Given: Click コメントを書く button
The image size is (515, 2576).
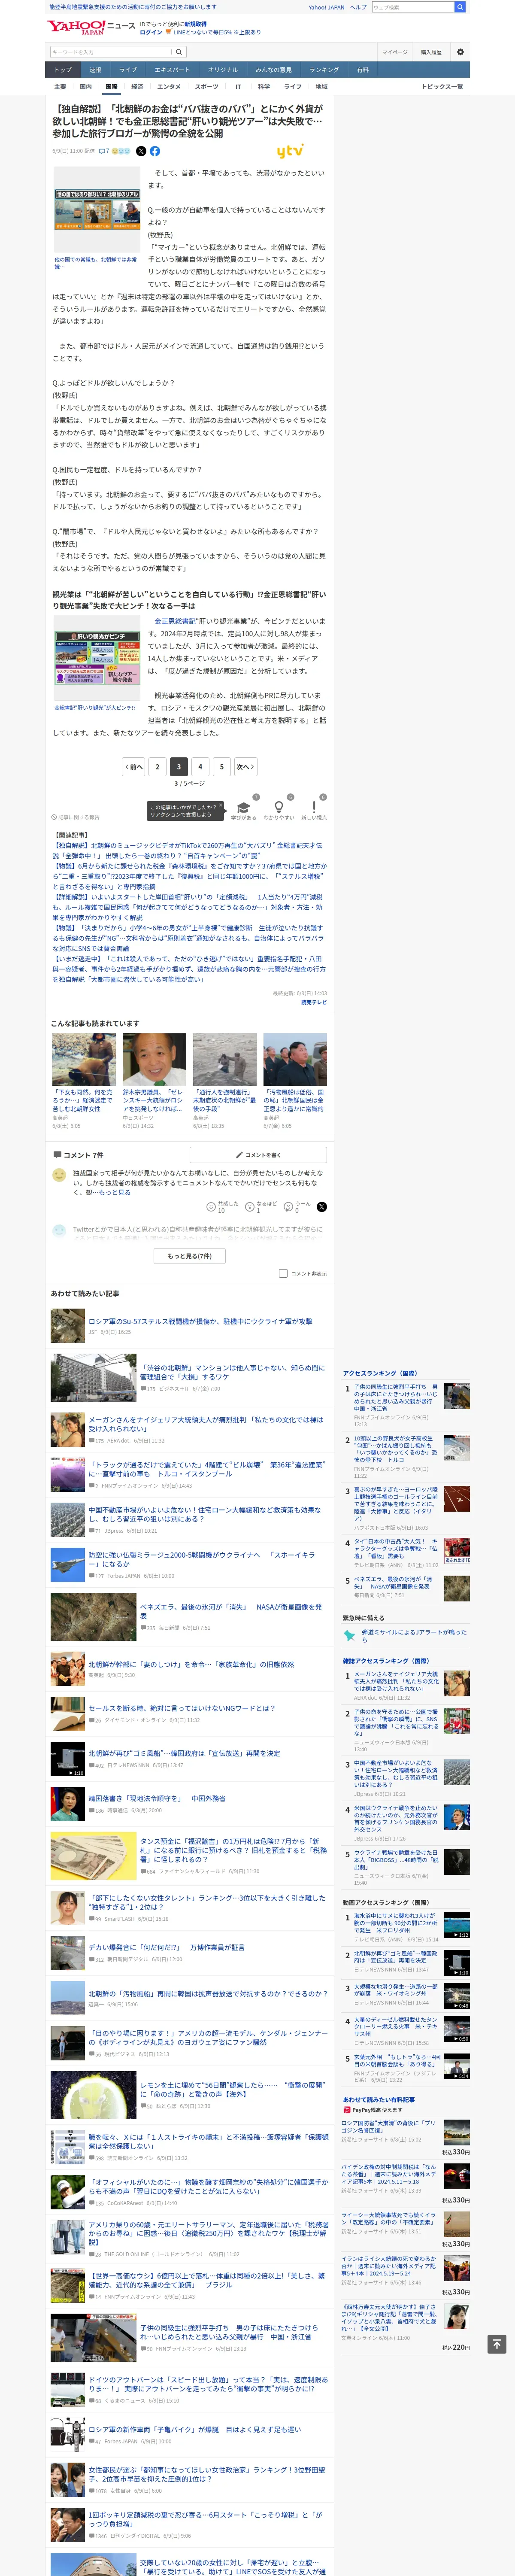Looking at the screenshot, I should coord(258,1155).
